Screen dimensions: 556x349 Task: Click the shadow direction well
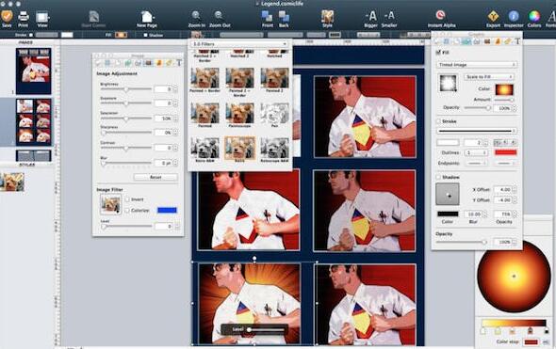tap(448, 194)
